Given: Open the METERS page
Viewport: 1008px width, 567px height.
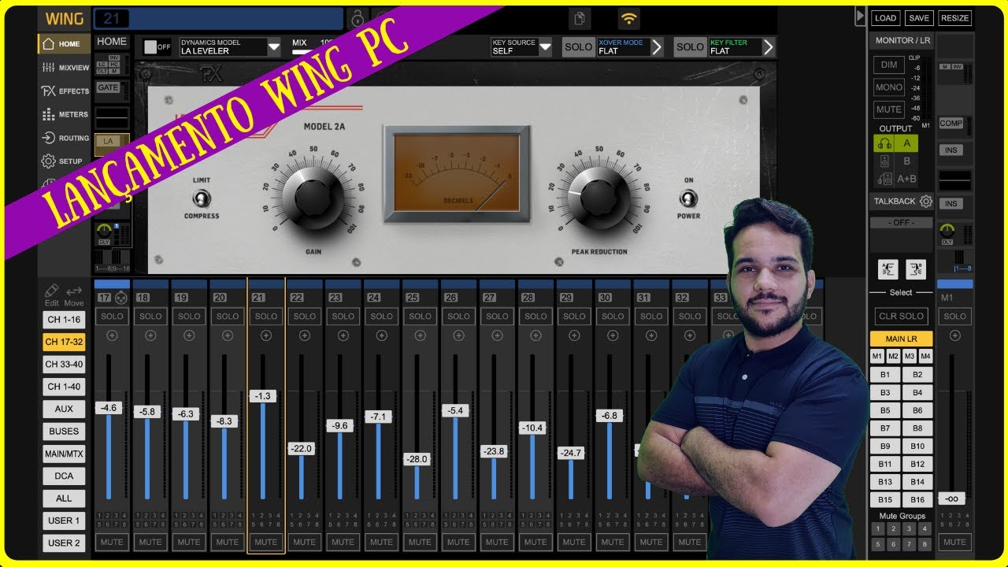Looking at the screenshot, I should coord(64,115).
